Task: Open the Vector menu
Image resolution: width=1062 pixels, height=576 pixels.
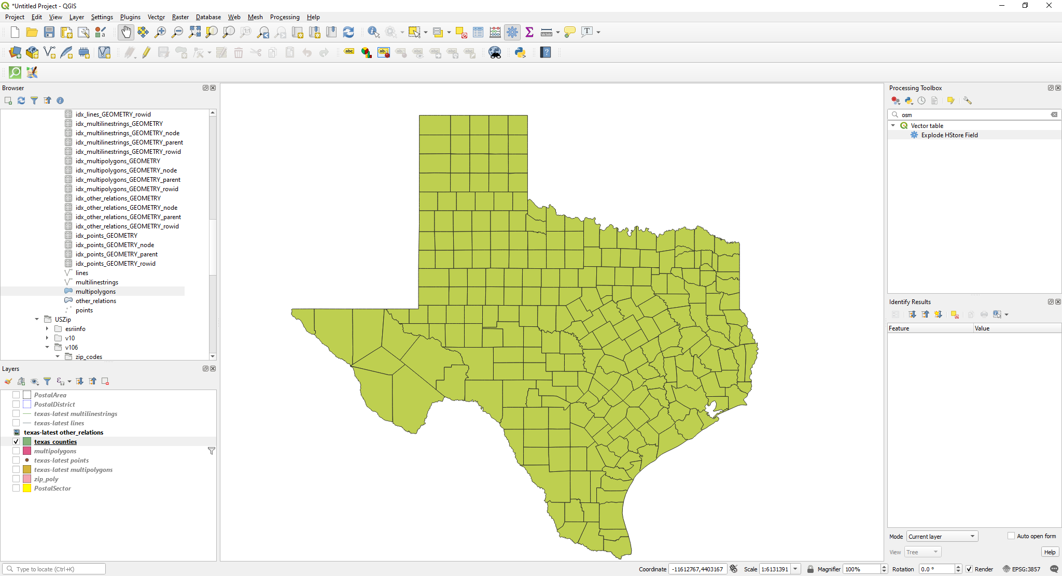Action: tap(156, 17)
